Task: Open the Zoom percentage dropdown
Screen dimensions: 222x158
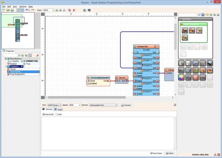Action: (53, 10)
